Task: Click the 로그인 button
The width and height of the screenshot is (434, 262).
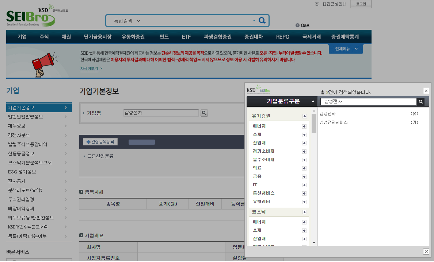Action: 360,4
